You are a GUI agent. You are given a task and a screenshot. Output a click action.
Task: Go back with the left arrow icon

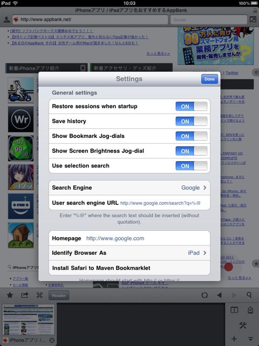[x=219, y=295]
